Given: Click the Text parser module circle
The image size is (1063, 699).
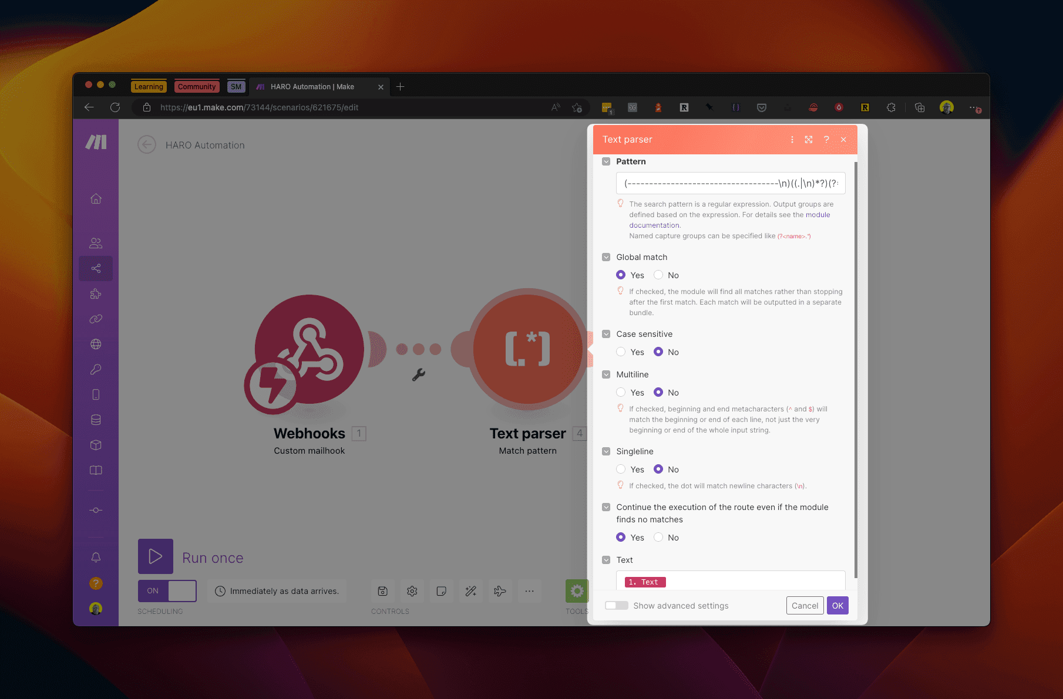Looking at the screenshot, I should click(527, 349).
